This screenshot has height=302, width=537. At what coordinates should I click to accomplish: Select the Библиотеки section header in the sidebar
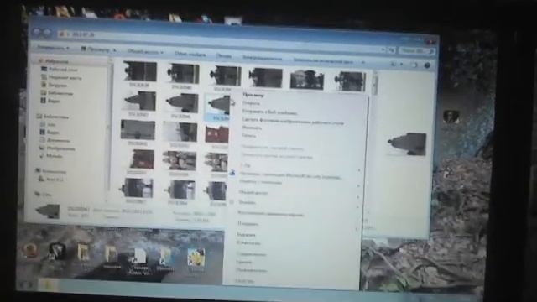53,117
